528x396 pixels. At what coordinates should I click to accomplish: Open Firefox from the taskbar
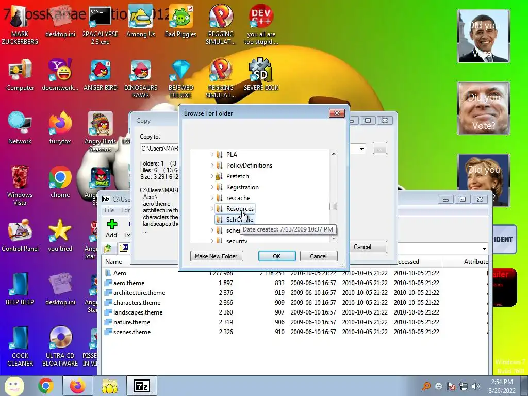tap(77, 386)
